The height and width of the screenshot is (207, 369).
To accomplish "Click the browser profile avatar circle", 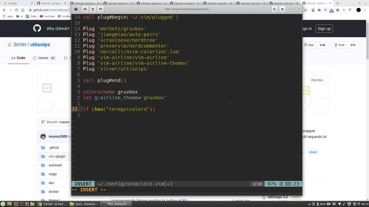I will (x=359, y=10).
